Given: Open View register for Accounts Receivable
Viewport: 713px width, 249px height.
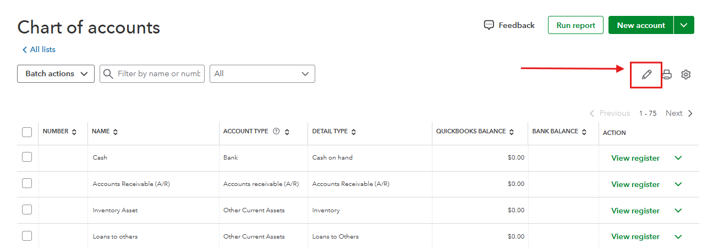Looking at the screenshot, I should pyautogui.click(x=635, y=184).
